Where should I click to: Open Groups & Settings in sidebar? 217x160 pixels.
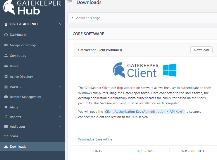pyautogui.click(x=23, y=45)
